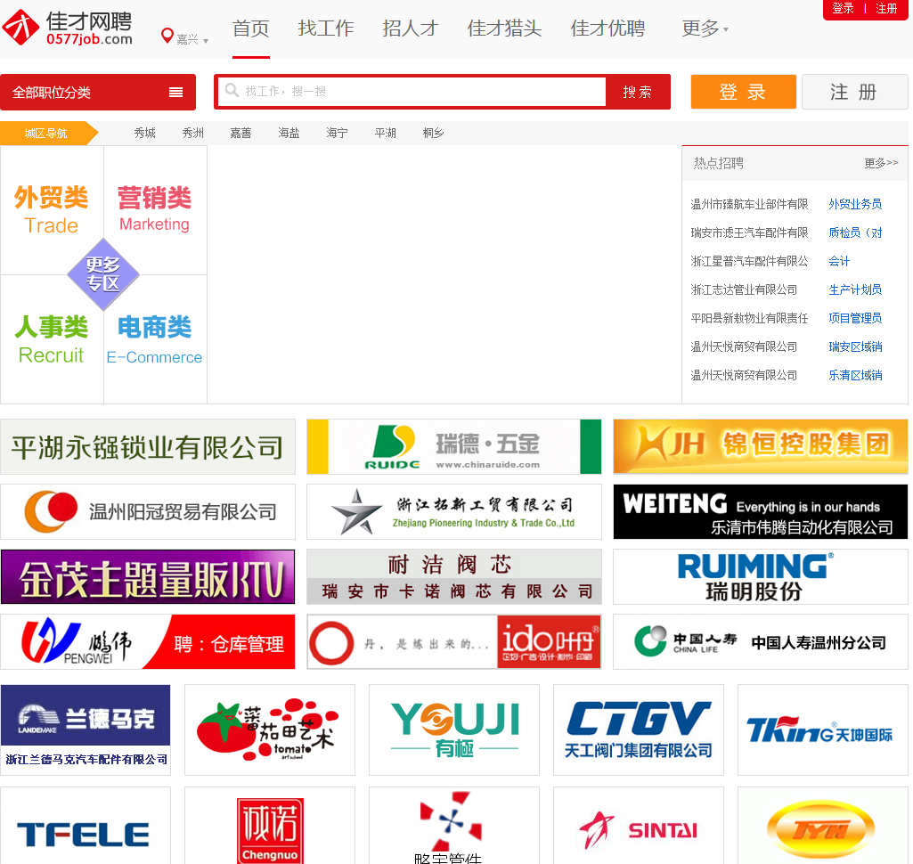Open the 嘉兴 city location dropdown
The height and width of the screenshot is (864, 913).
click(192, 39)
